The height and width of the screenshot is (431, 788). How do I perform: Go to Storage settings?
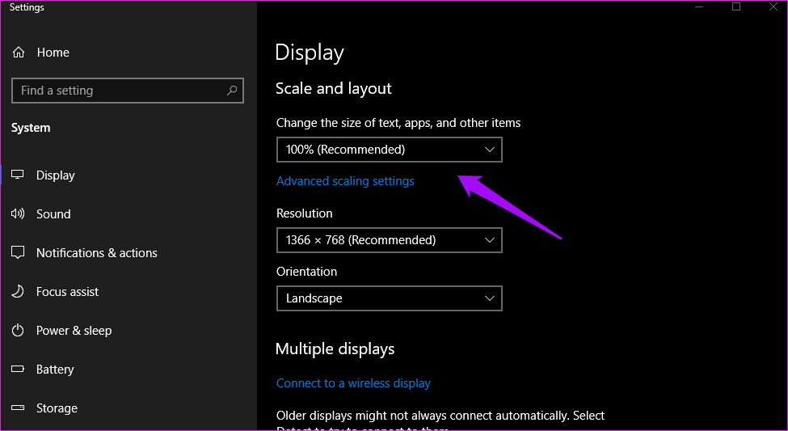point(57,408)
